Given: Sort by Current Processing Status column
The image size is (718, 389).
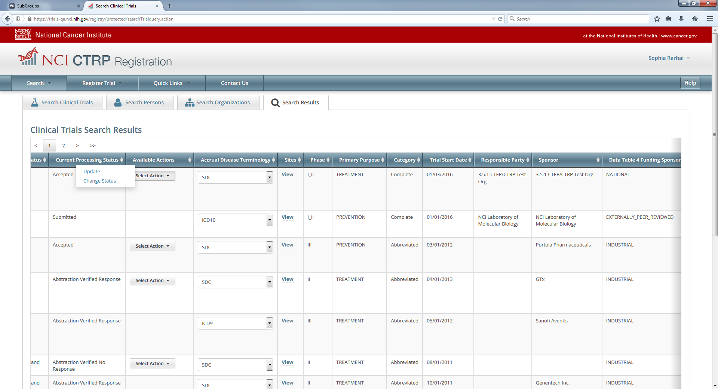Looking at the screenshot, I should coord(122,160).
